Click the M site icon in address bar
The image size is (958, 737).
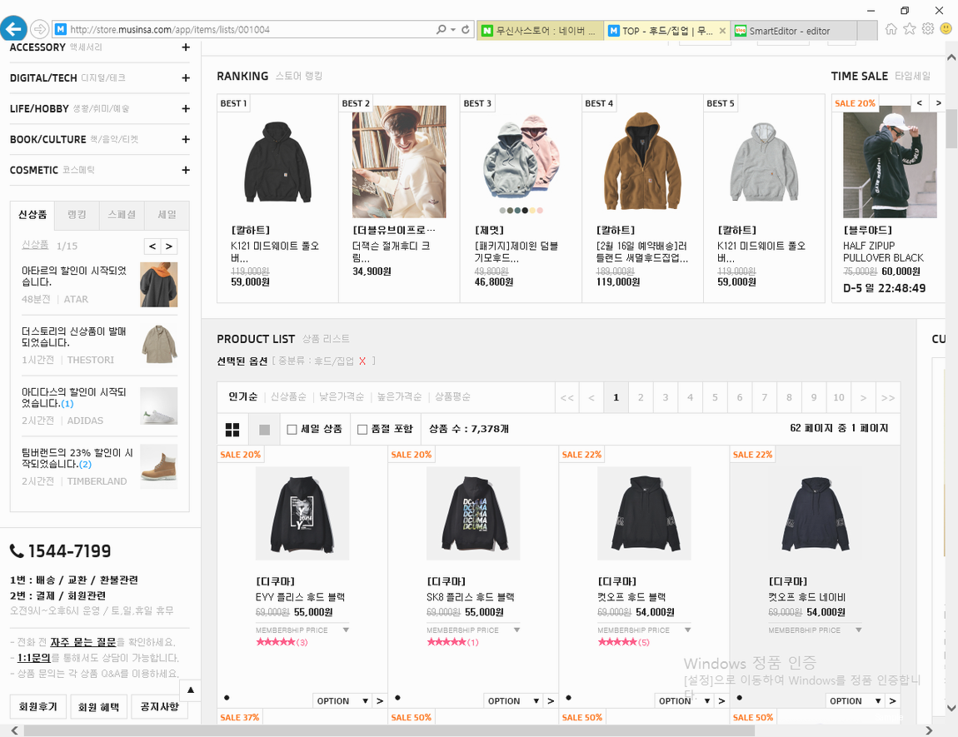click(61, 29)
